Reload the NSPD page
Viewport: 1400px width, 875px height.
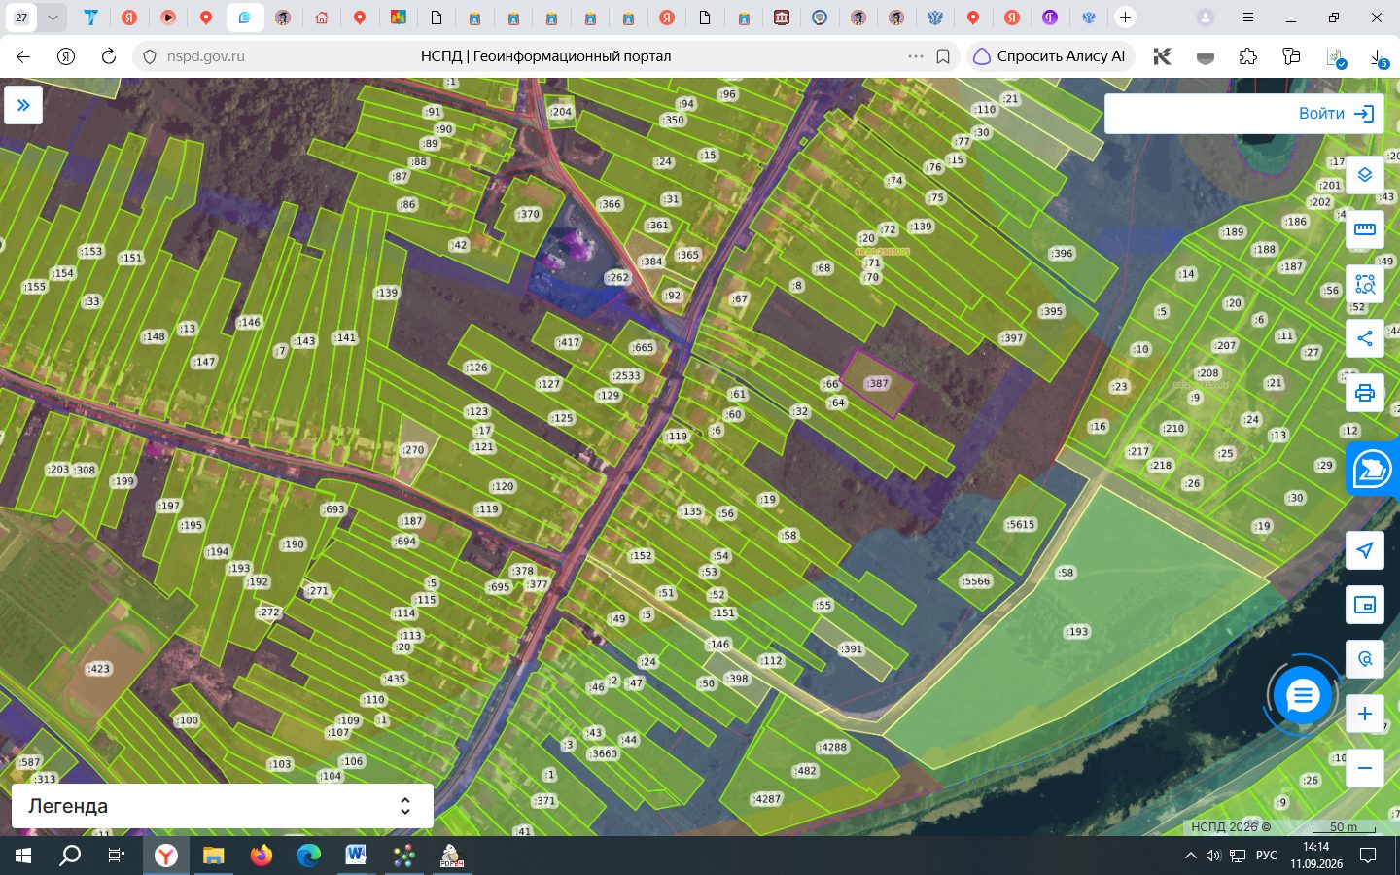click(109, 56)
